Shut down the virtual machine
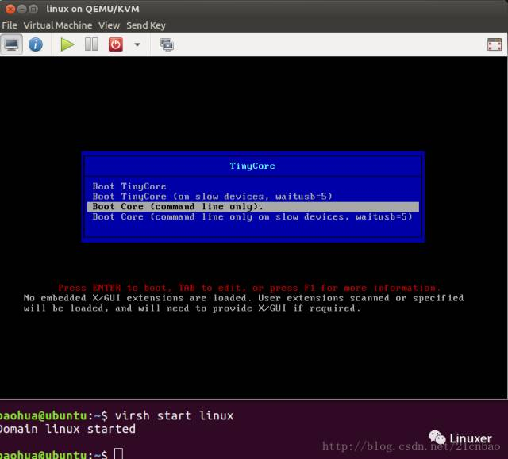 [x=116, y=44]
